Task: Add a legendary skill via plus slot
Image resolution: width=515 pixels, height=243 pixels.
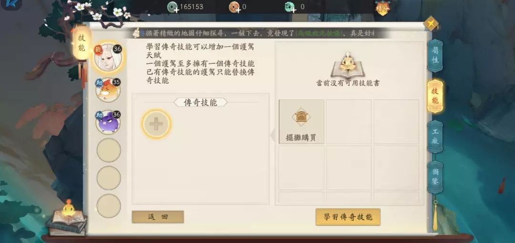Action: (x=156, y=124)
